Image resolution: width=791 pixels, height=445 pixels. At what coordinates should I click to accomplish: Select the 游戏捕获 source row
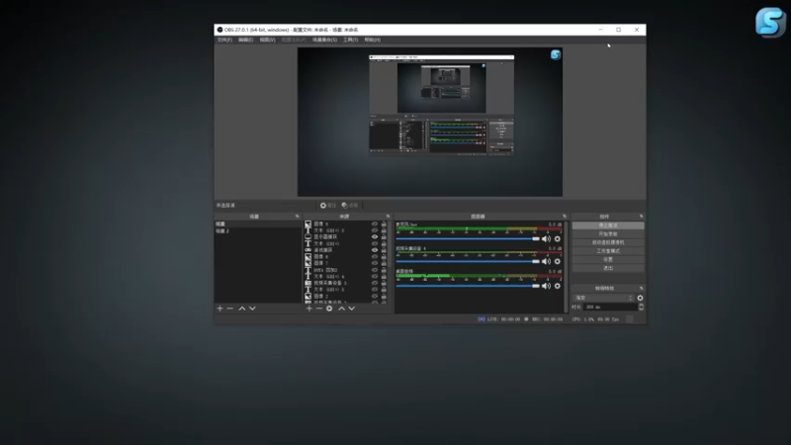coord(345,250)
